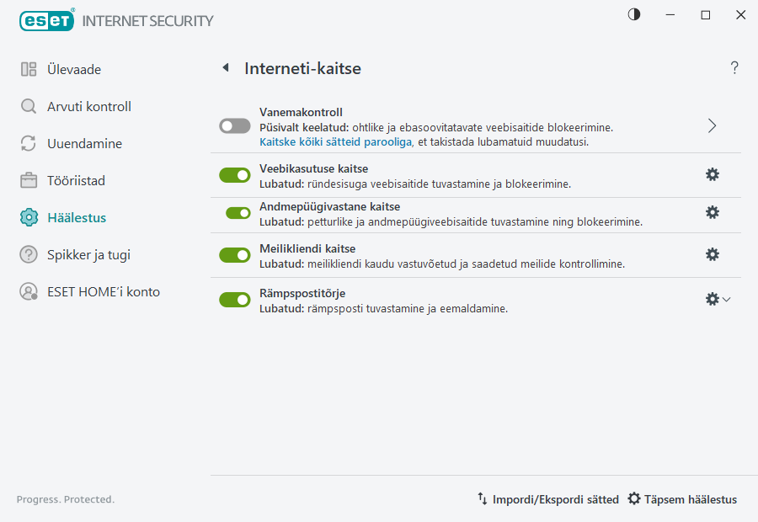Enable the Vanemakontroll toggle
The height and width of the screenshot is (522, 758).
(x=234, y=125)
